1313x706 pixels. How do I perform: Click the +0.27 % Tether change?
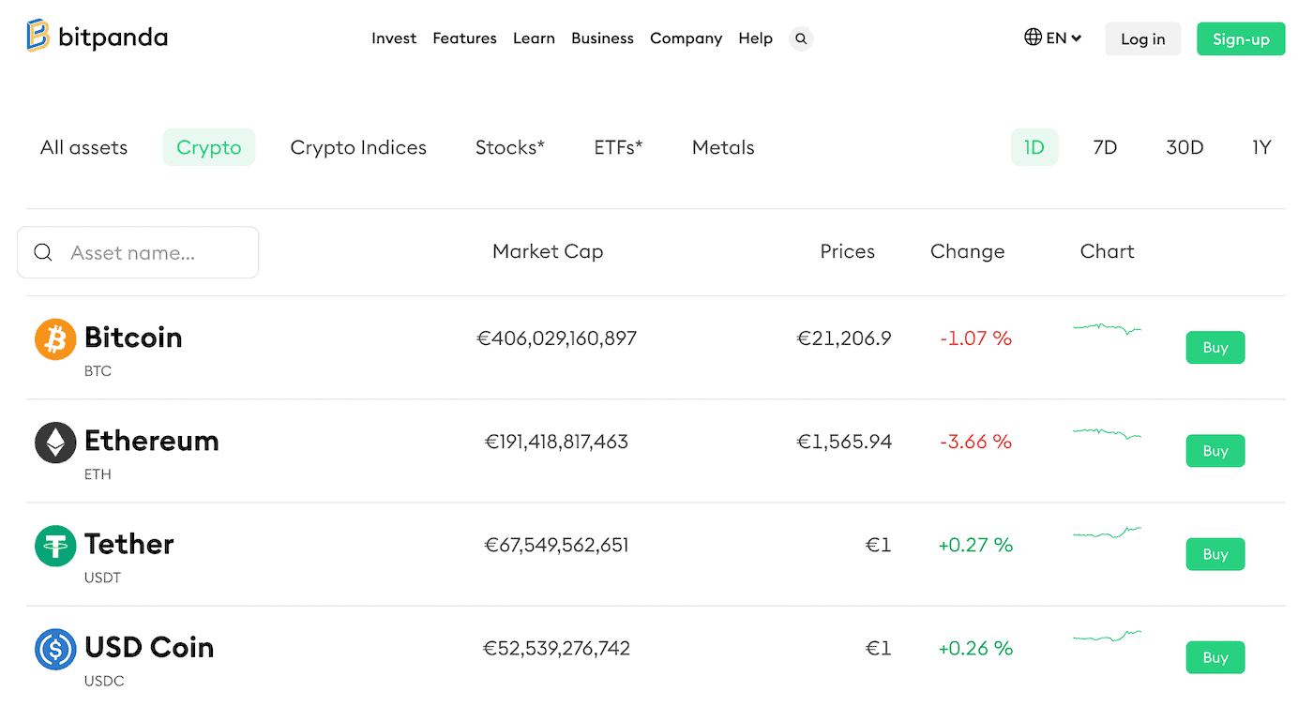coord(975,545)
